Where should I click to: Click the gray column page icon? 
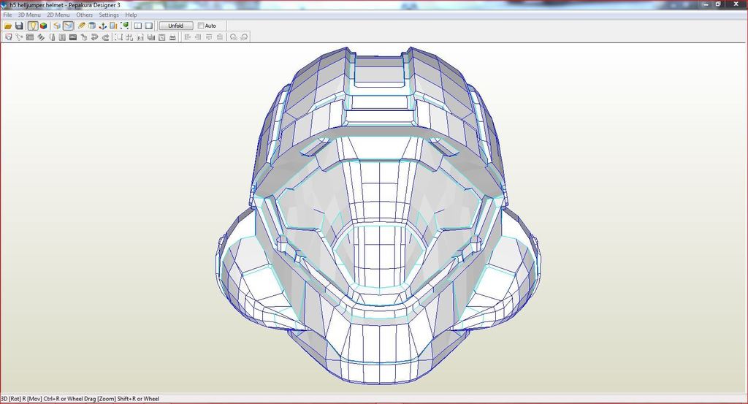62,37
